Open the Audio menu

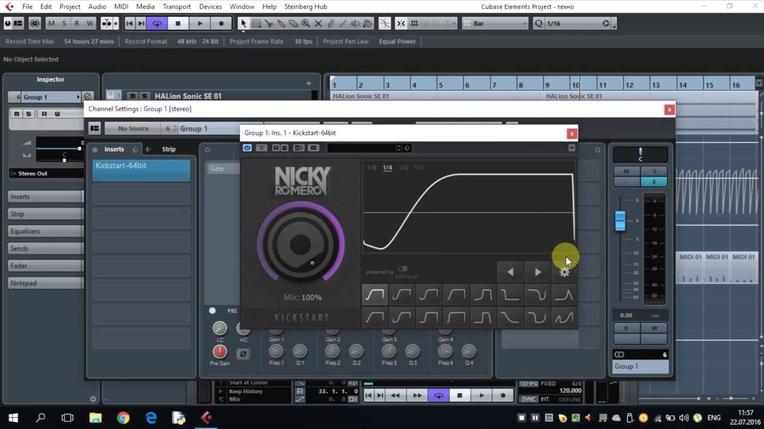click(97, 7)
